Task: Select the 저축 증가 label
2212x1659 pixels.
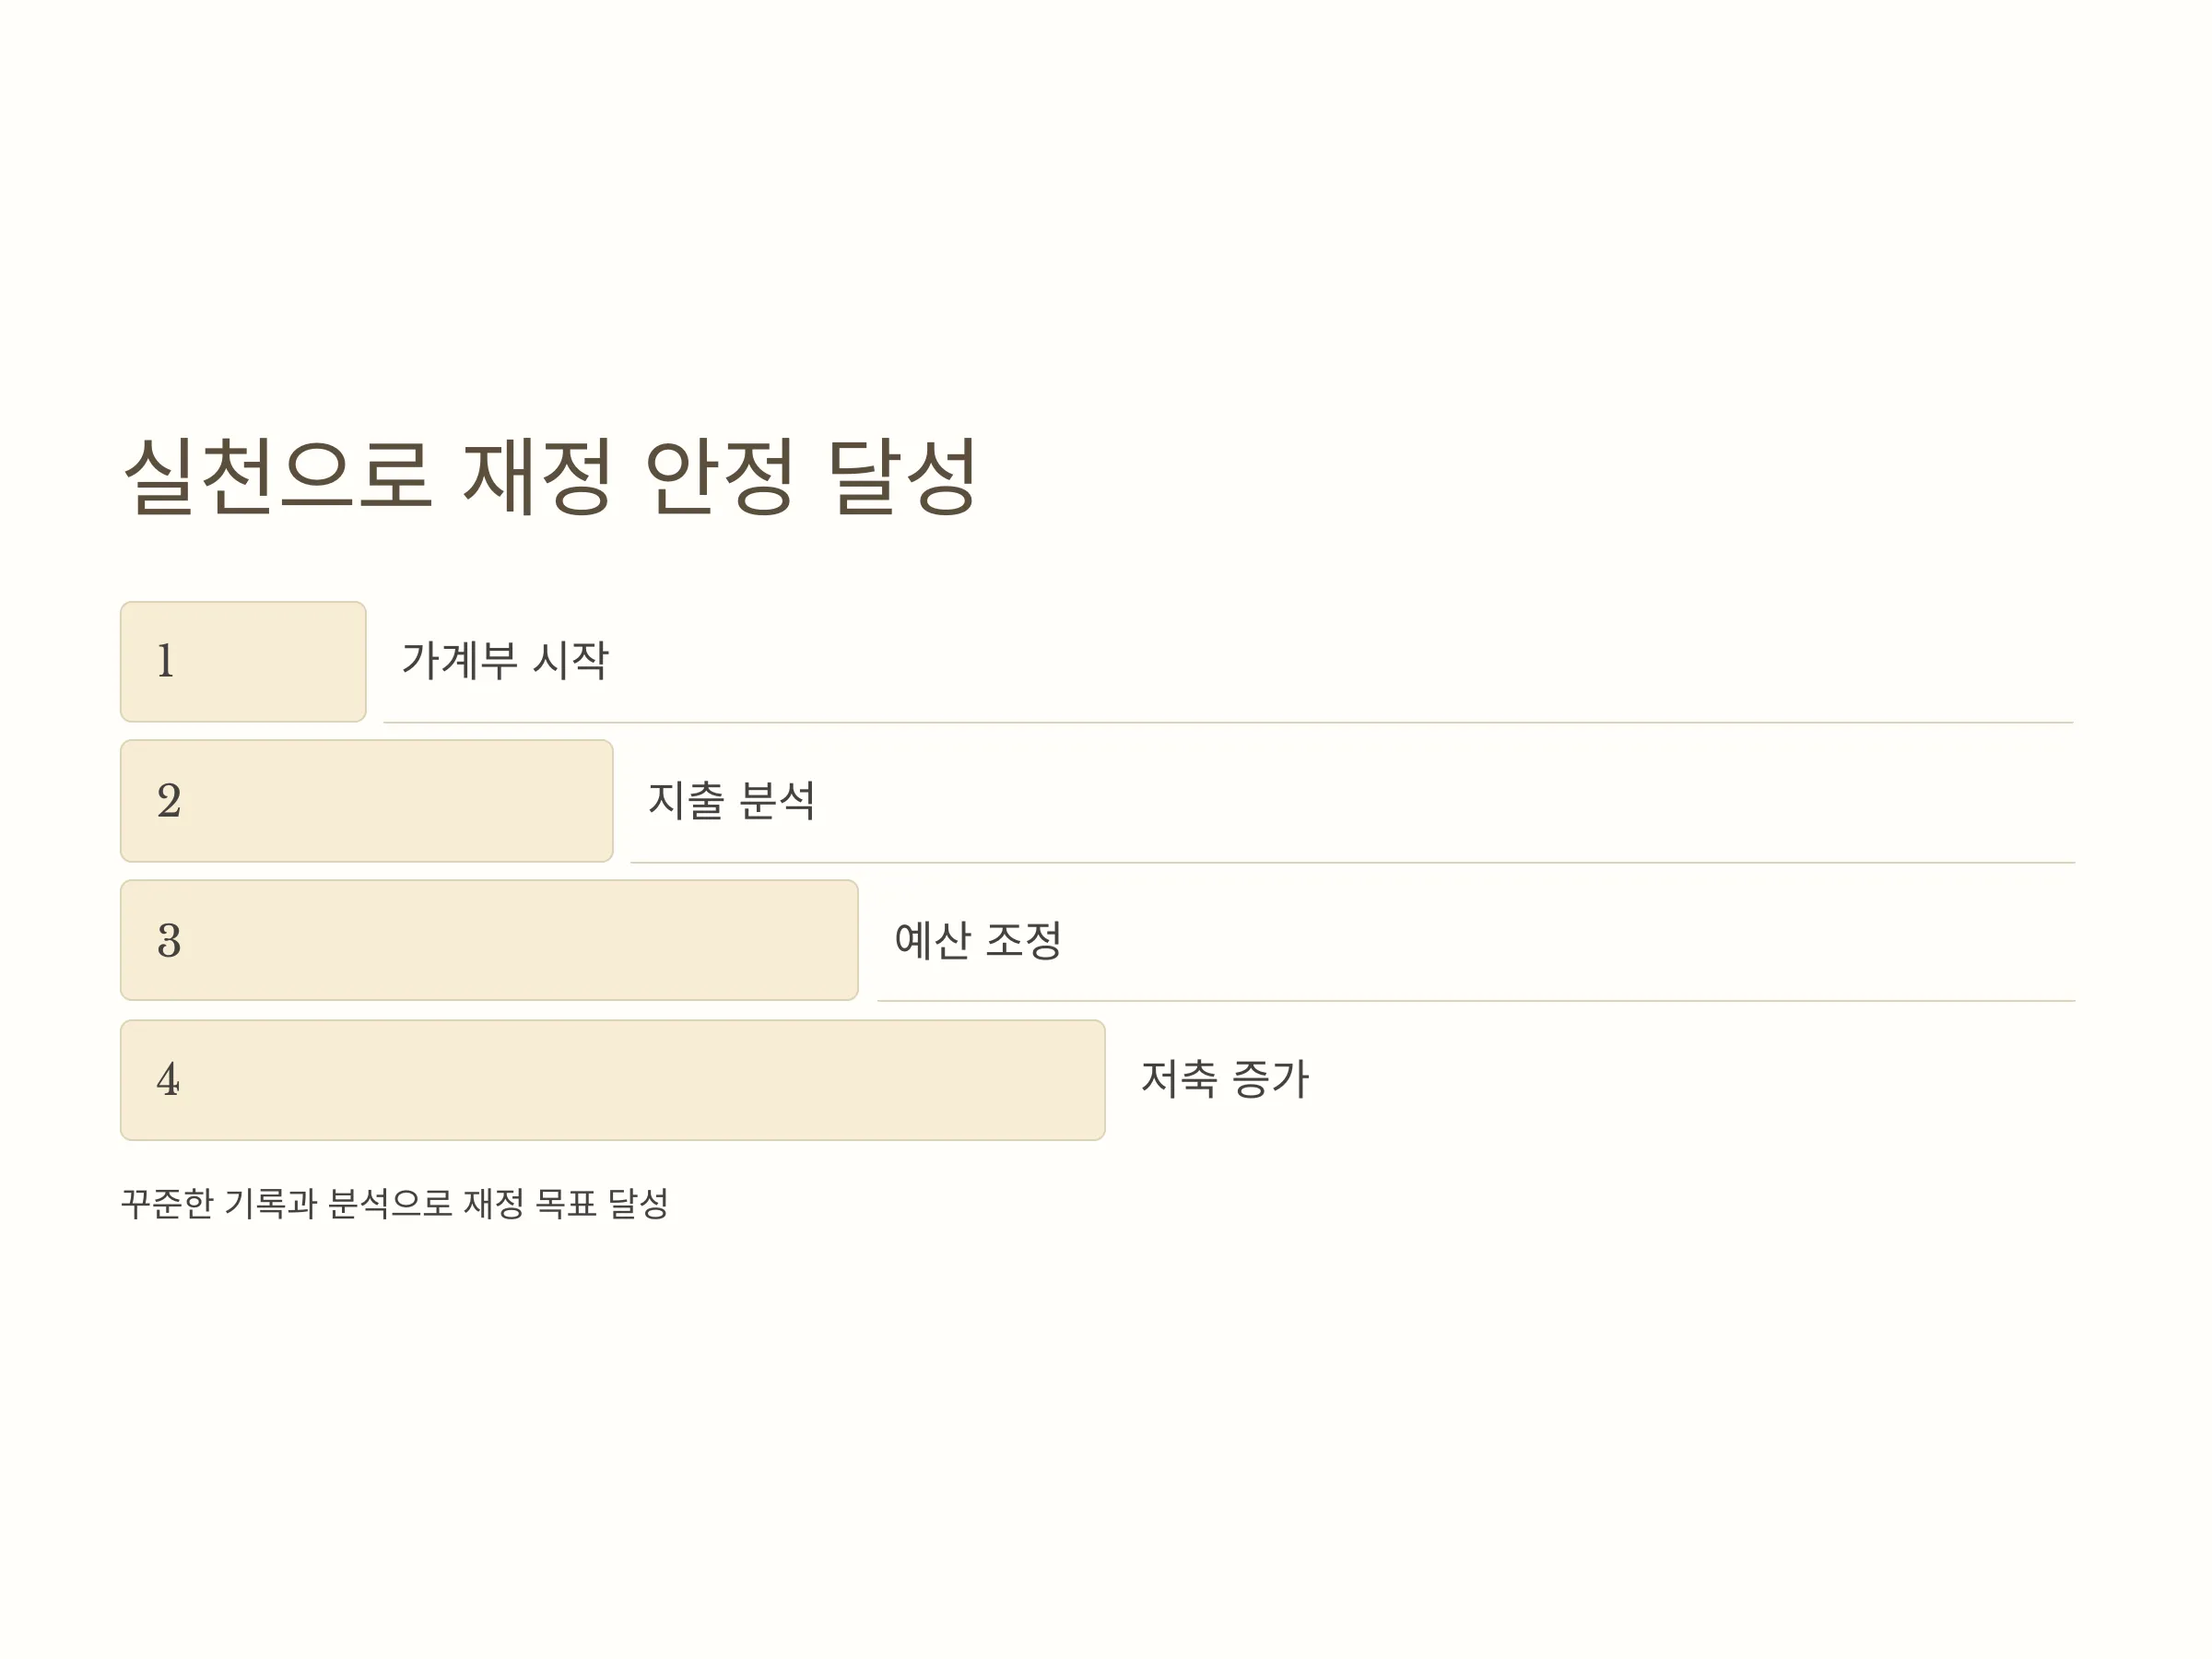Action: point(1225,1079)
